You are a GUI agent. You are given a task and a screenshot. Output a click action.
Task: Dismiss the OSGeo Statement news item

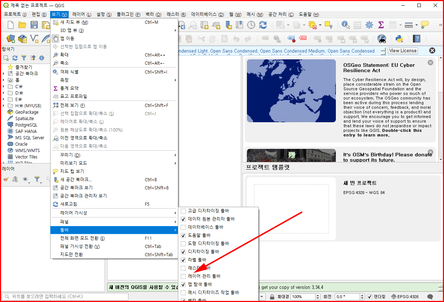[x=430, y=63]
